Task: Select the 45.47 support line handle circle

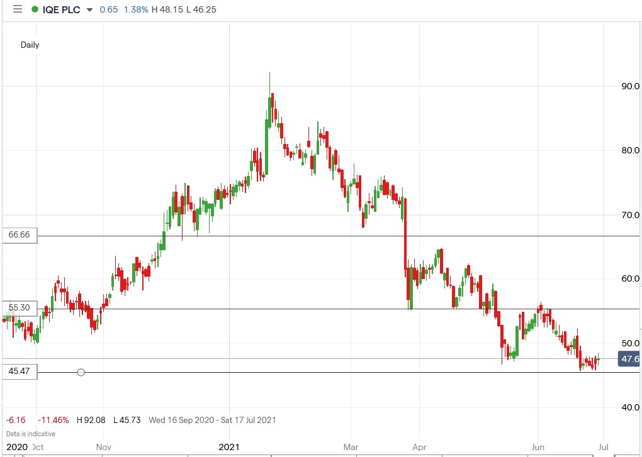Action: click(x=81, y=372)
